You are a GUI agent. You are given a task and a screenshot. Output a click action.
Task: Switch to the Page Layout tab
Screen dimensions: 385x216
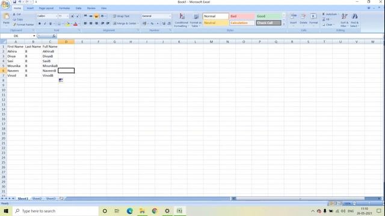point(46,8)
